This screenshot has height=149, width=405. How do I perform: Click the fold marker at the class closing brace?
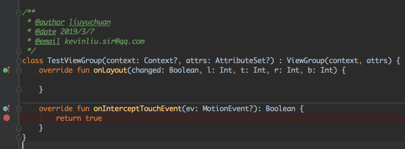(x=19, y=137)
